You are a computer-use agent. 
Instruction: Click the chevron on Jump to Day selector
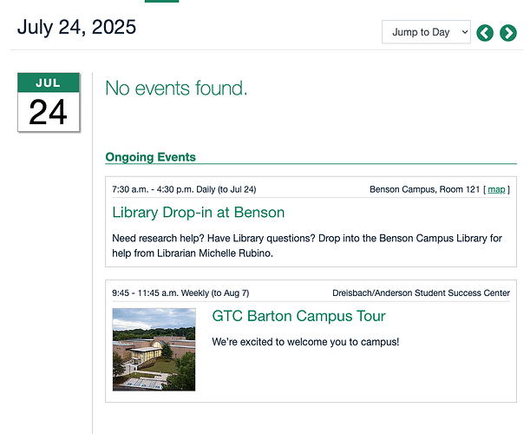(x=465, y=32)
